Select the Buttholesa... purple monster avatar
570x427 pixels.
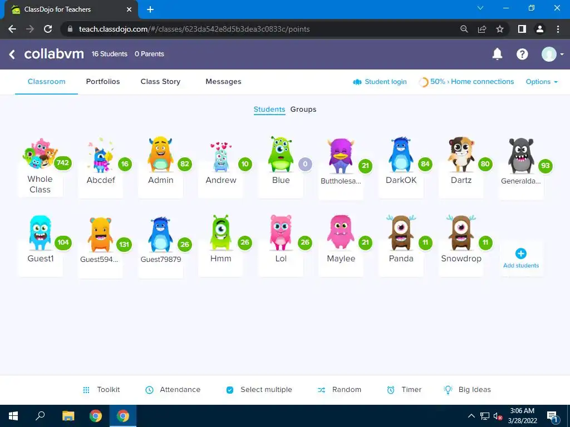341,156
